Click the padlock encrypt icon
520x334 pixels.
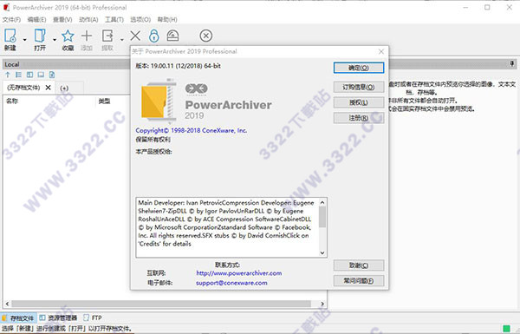tap(154, 36)
